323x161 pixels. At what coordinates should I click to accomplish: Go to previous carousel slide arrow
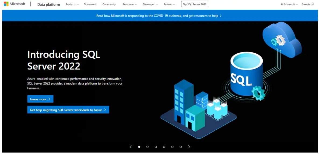coord(131,147)
